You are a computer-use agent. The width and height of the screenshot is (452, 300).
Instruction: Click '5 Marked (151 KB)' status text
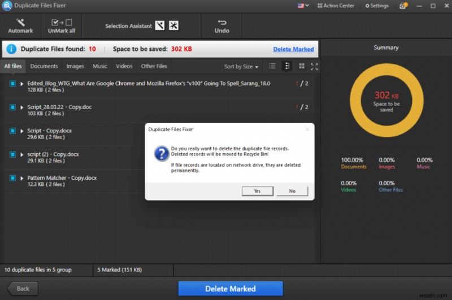[x=119, y=269]
